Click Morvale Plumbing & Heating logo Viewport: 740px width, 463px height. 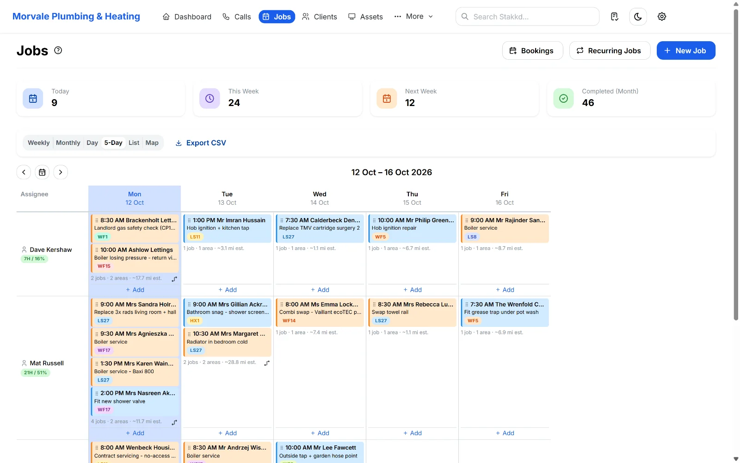coord(76,17)
